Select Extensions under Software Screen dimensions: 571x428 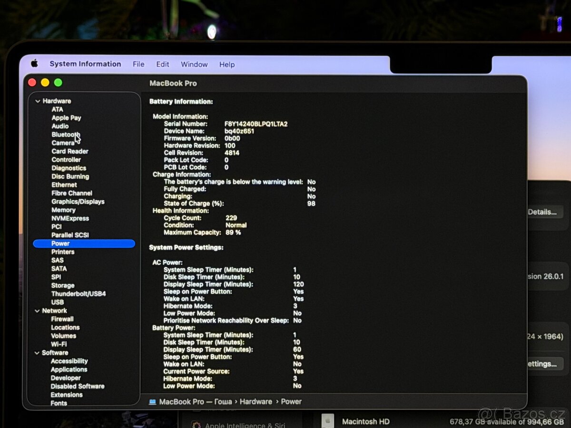point(67,395)
